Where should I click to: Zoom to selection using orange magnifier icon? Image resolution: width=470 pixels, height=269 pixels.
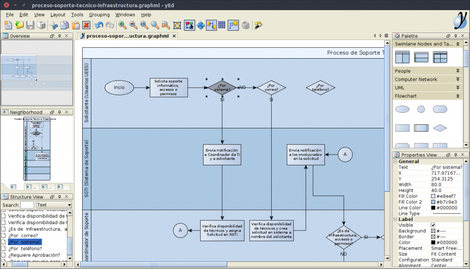pyautogui.click(x=166, y=26)
